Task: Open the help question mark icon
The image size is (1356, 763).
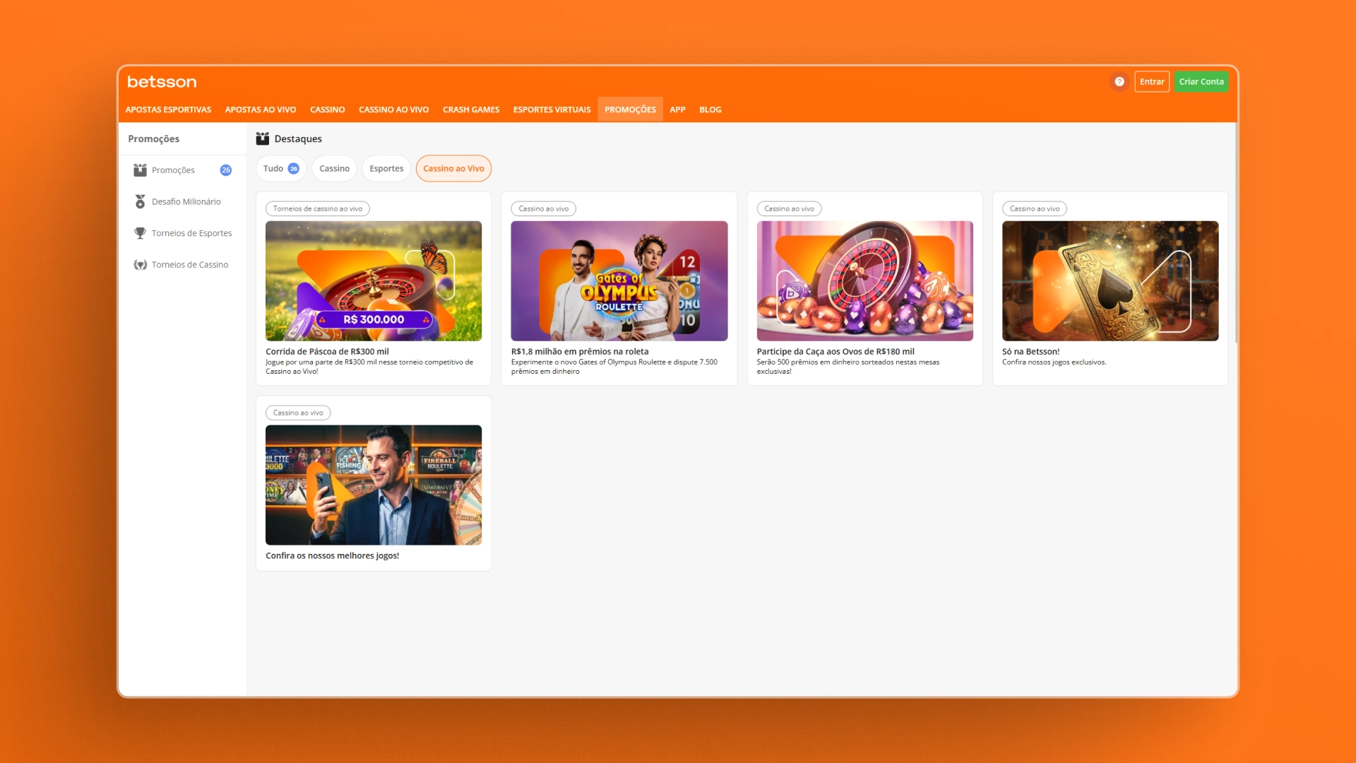Action: click(1119, 82)
